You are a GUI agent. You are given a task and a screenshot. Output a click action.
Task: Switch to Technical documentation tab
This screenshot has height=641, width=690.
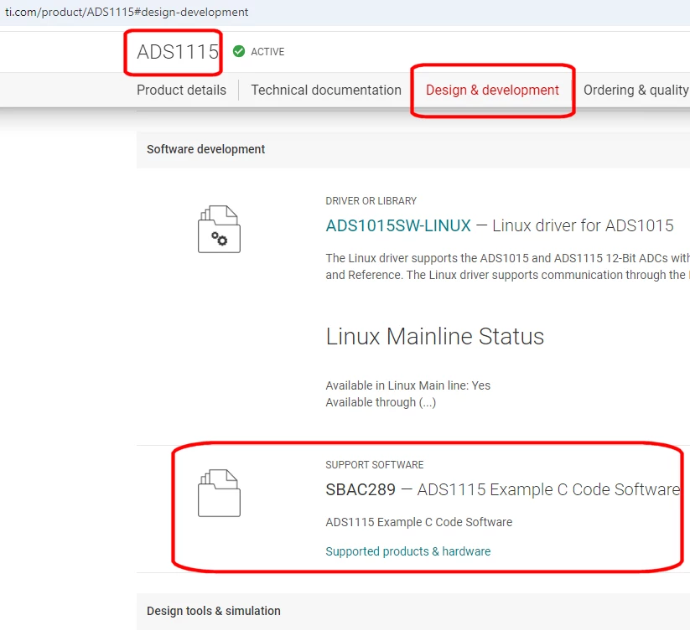click(x=326, y=90)
